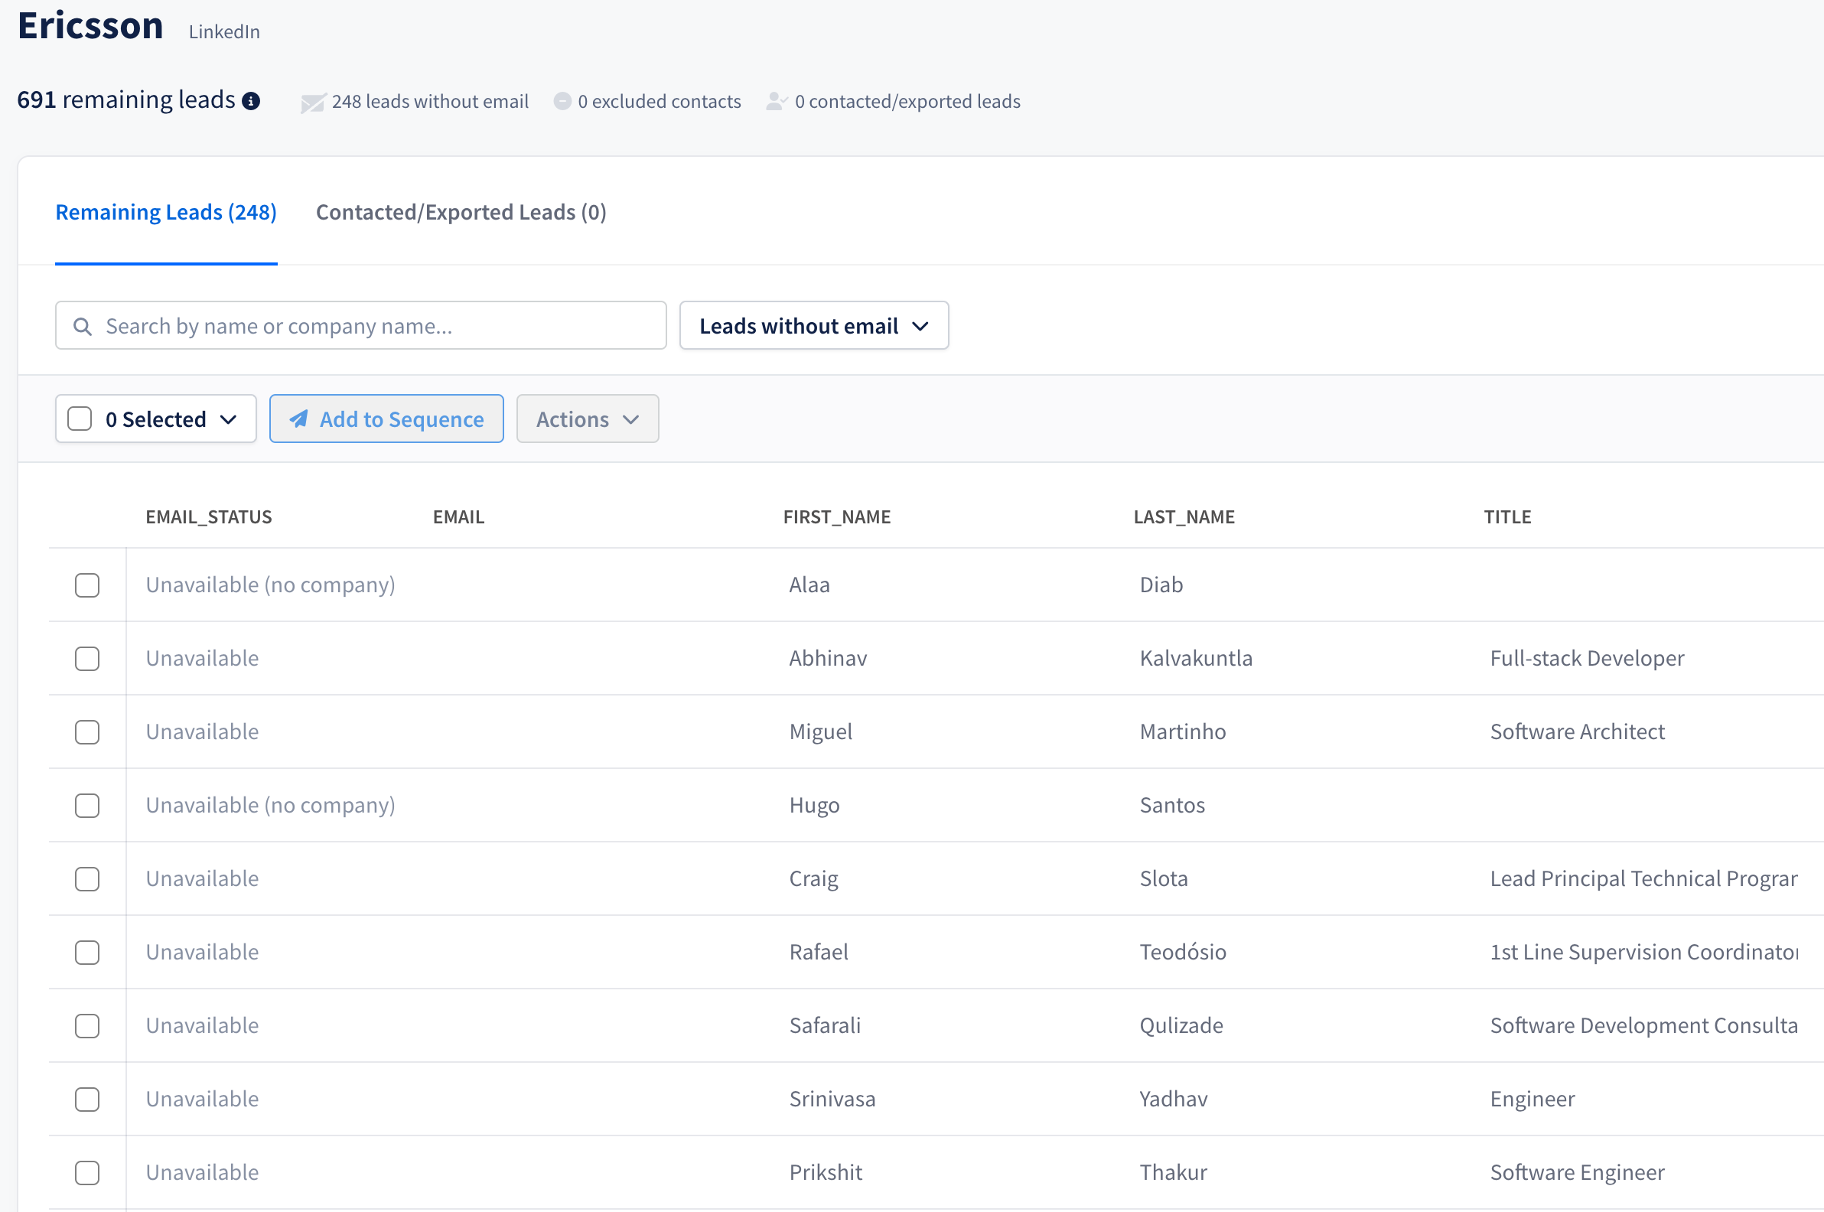Click the Add to Sequence button
This screenshot has height=1212, width=1824.
[386, 419]
